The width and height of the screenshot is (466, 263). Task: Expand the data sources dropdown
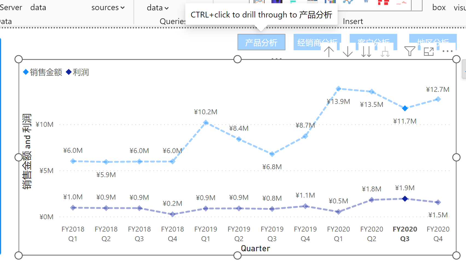coord(108,8)
